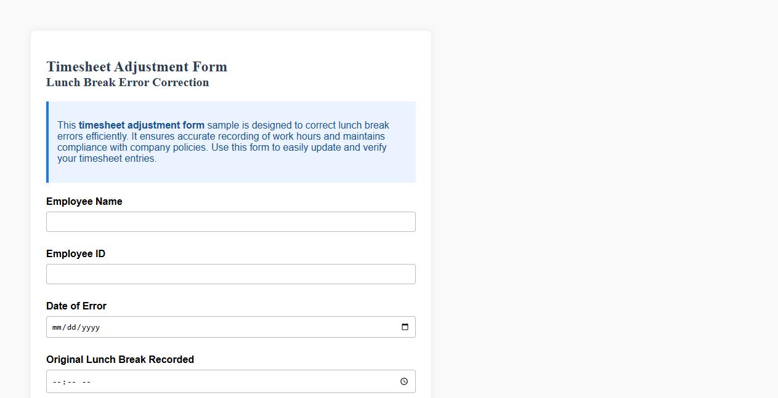
Task: Click the Original Lunch Break Recorded label
Action: (120, 359)
